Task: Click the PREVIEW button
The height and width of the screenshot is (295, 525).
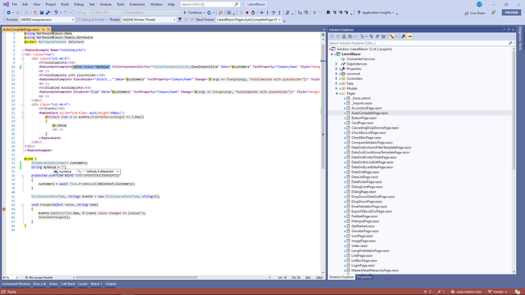Action: coord(511,12)
